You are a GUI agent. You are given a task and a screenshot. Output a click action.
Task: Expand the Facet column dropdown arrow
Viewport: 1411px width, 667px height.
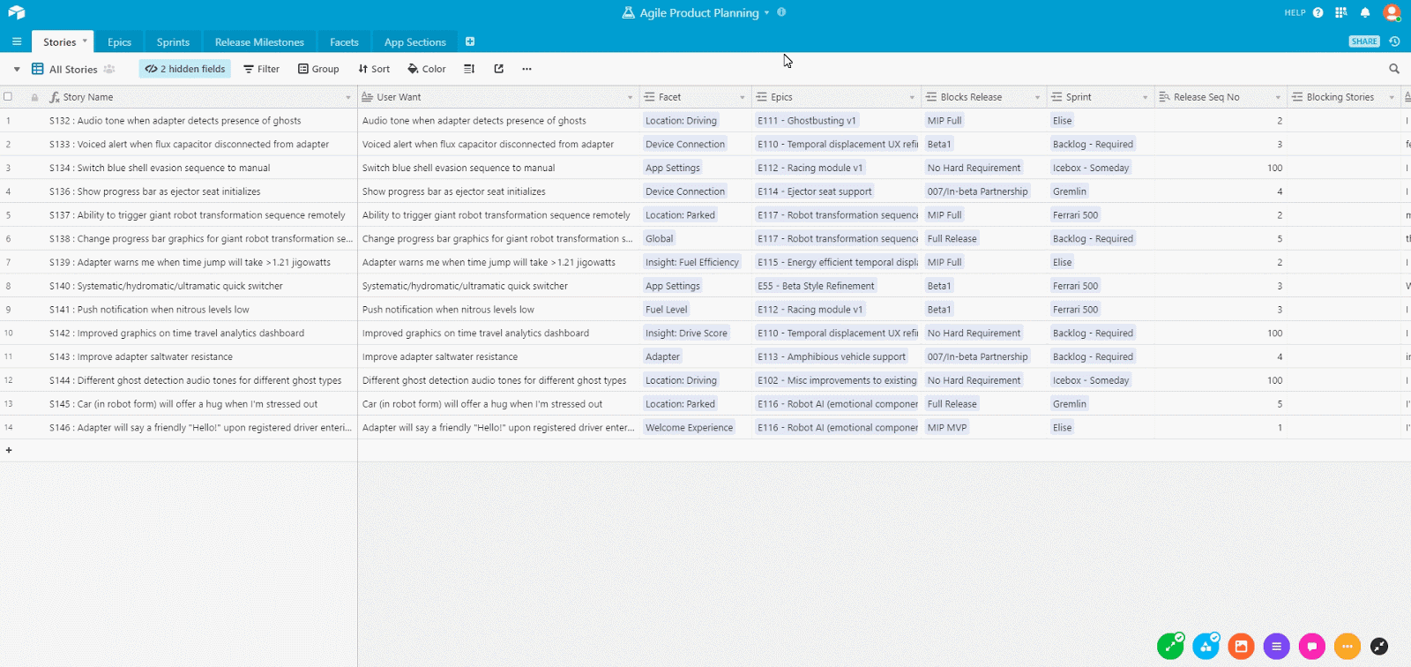click(742, 97)
